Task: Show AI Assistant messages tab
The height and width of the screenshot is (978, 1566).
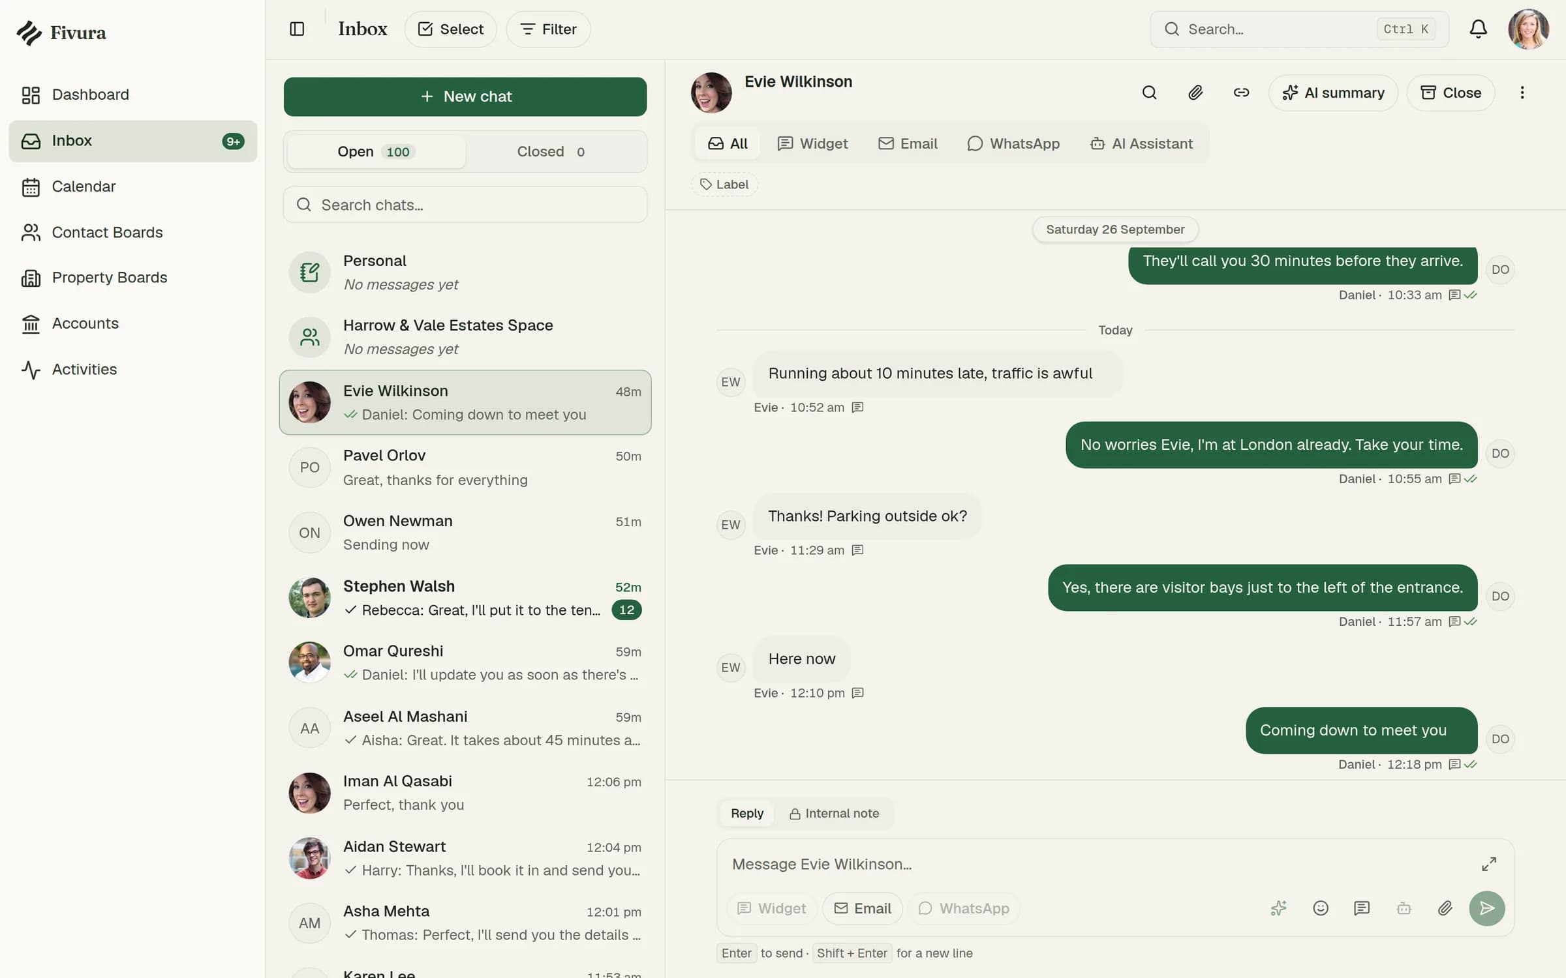Action: (x=1141, y=143)
